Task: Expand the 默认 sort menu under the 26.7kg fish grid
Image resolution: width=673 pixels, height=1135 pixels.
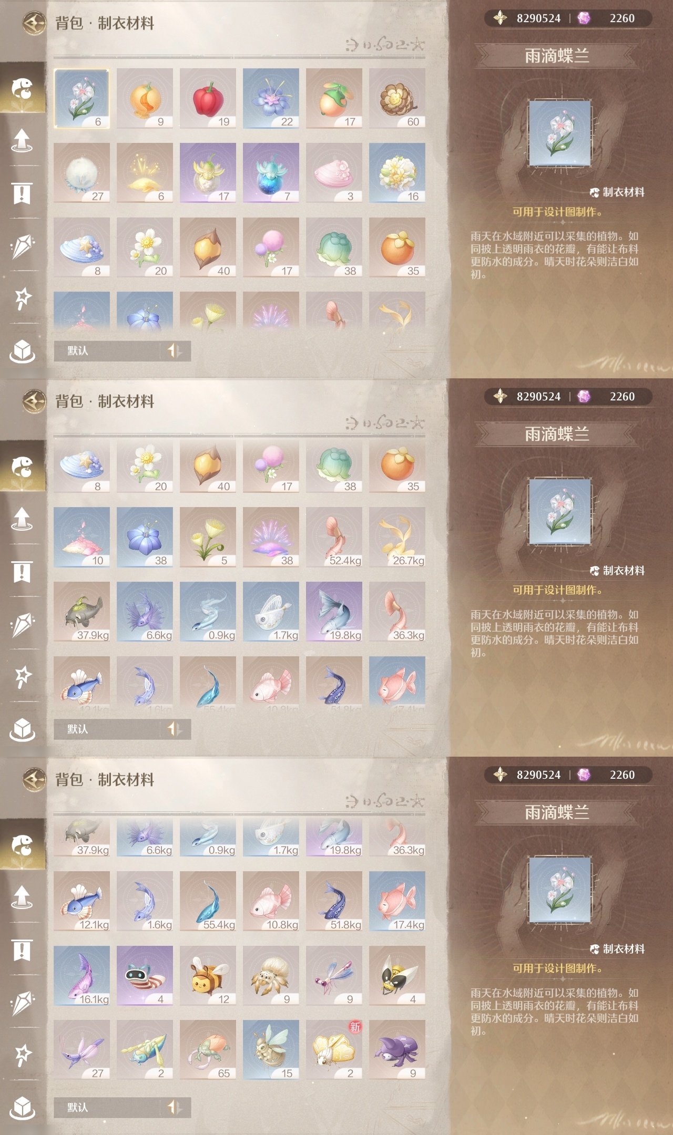Action: (x=107, y=729)
